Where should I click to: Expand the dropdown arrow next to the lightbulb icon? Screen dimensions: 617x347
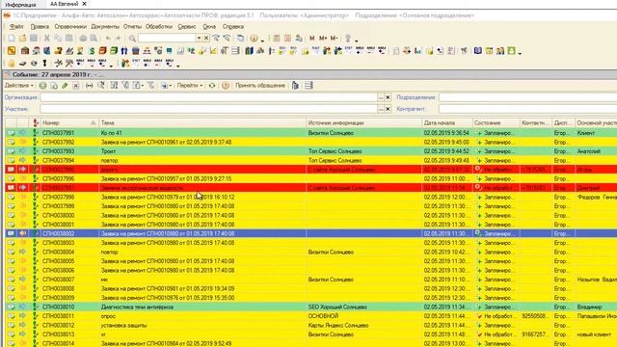[357, 40]
